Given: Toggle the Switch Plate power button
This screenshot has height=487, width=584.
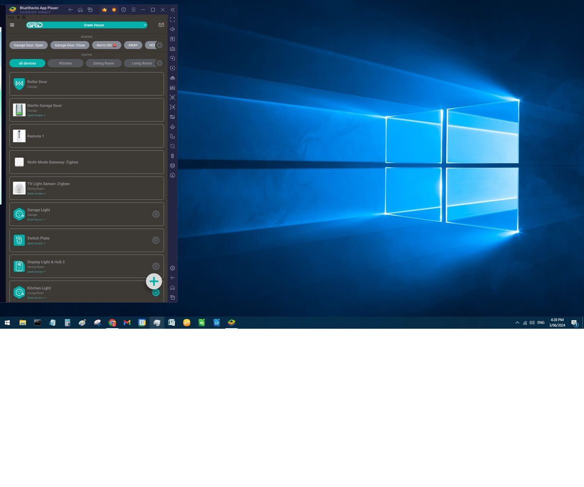Looking at the screenshot, I should click(156, 240).
